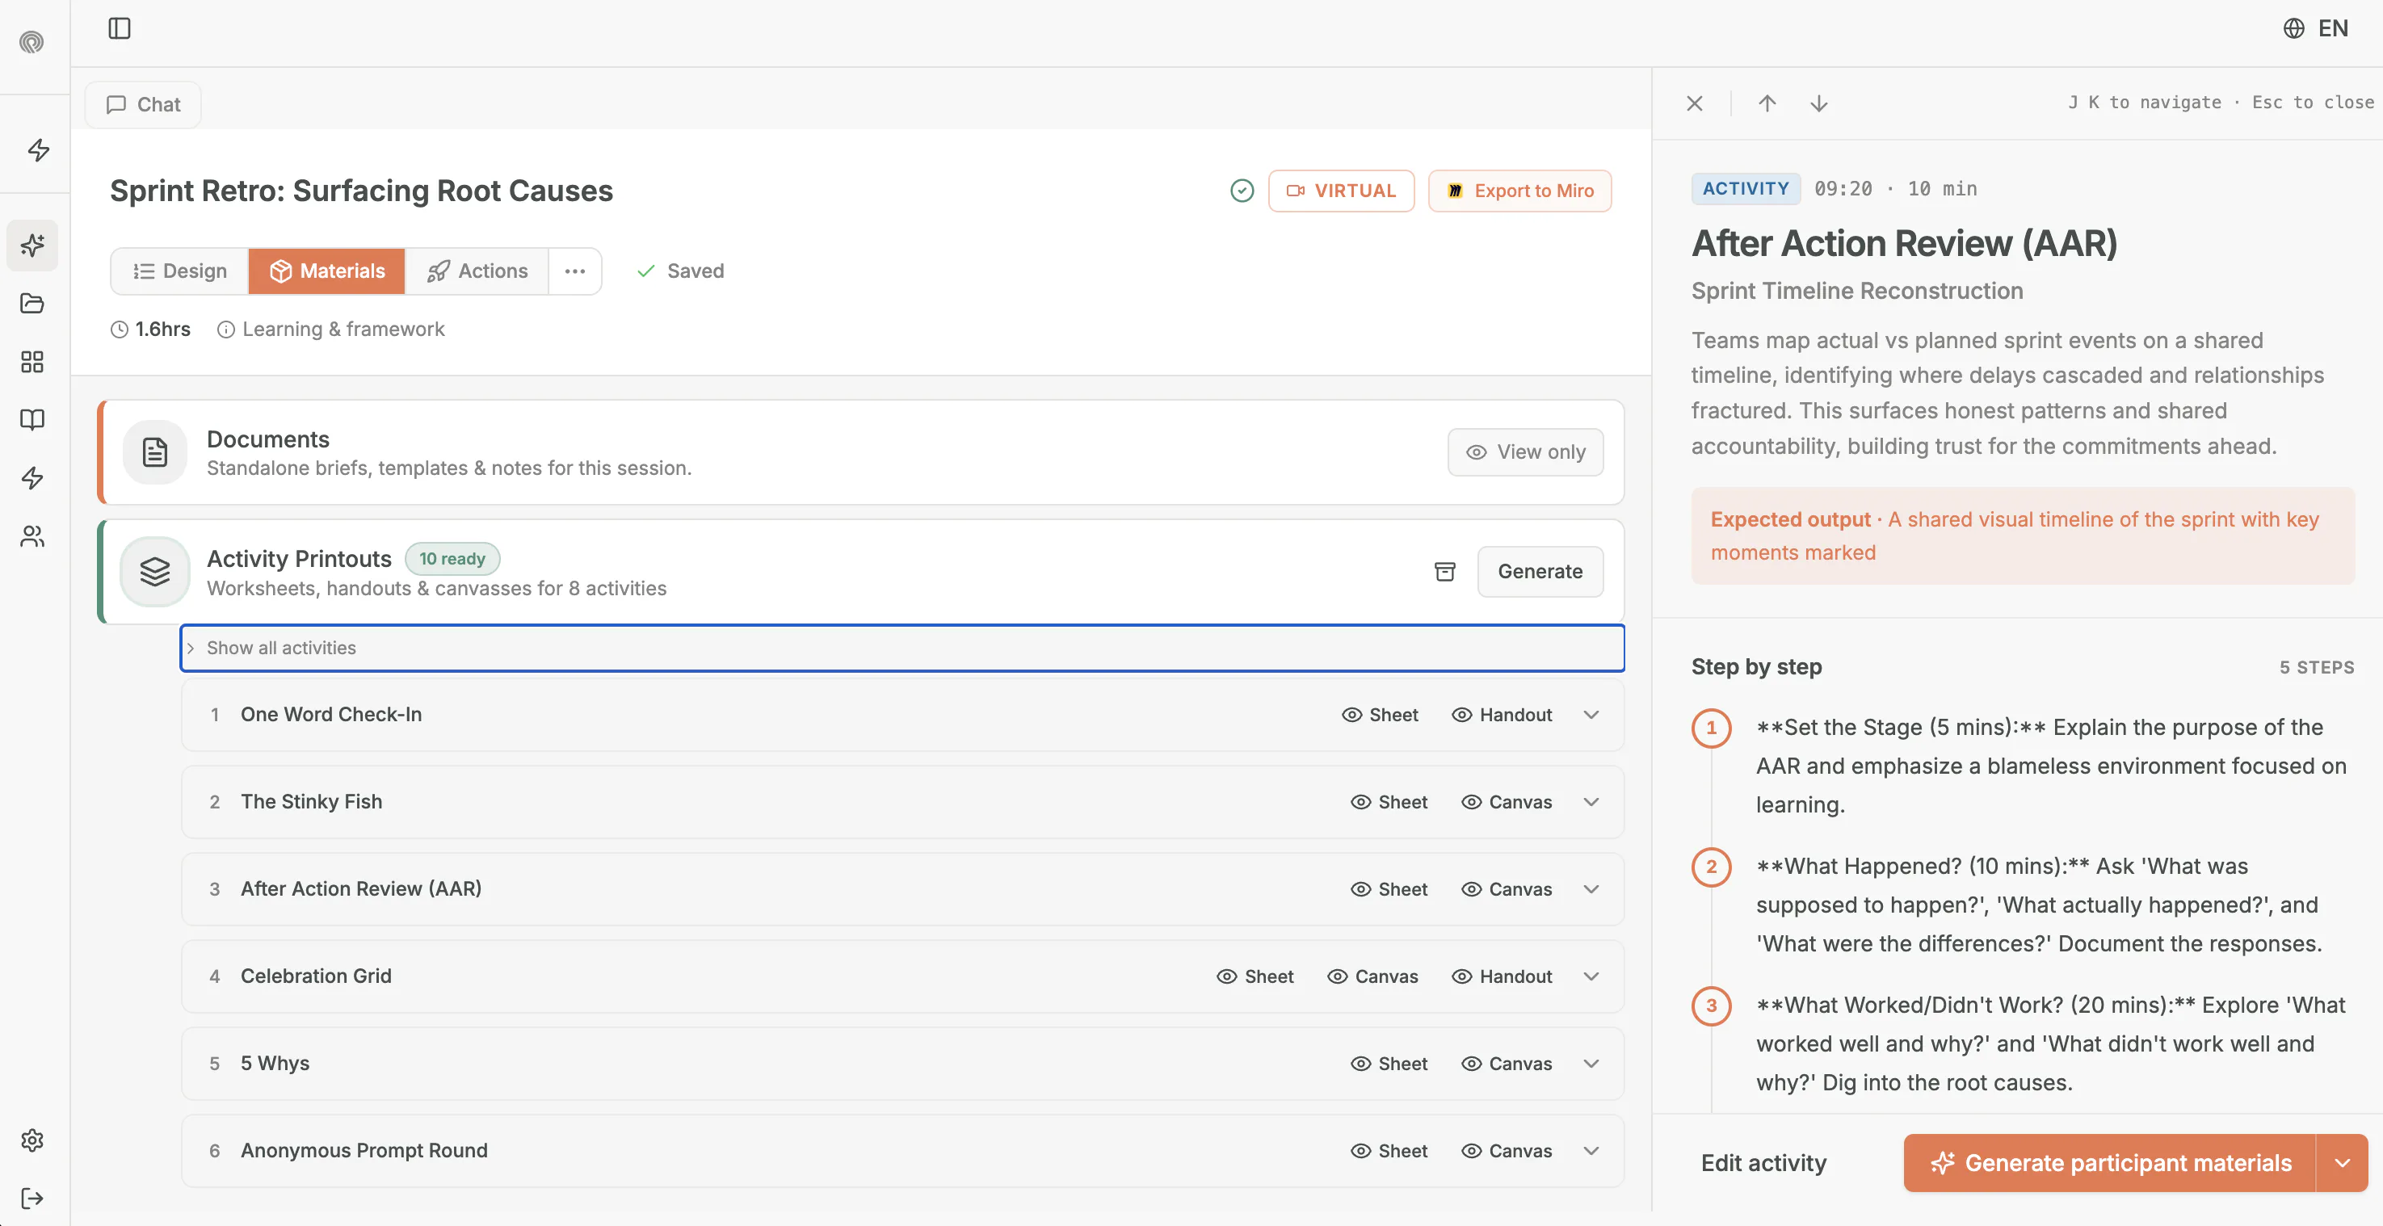
Task: Click the green check status icon
Action: tap(1242, 191)
